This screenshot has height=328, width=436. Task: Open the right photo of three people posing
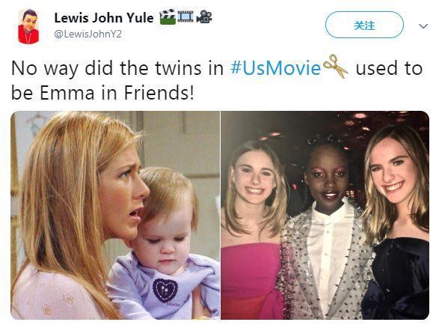pyautogui.click(x=325, y=215)
